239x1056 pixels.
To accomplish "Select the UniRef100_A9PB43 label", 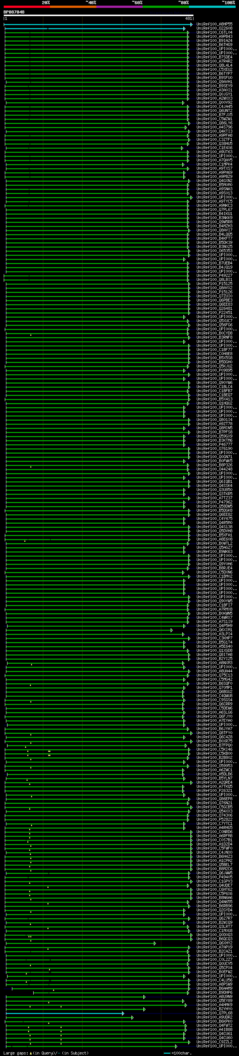I will click(214, 36).
